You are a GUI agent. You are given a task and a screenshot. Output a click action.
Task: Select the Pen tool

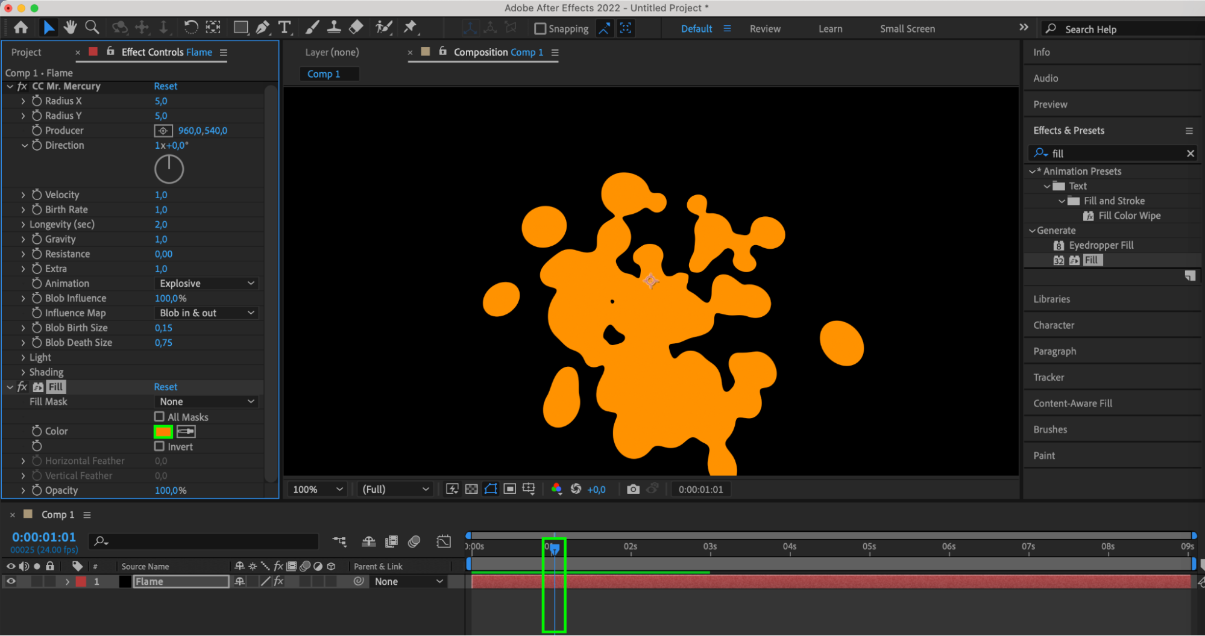pos(263,28)
